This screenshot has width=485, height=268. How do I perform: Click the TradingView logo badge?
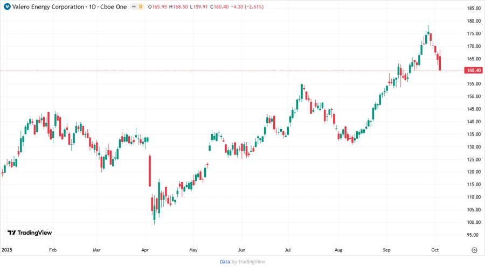click(x=30, y=232)
